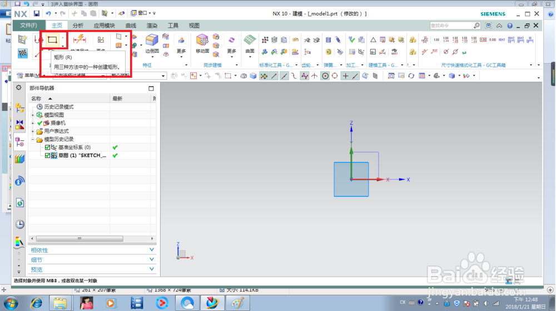556x311 pixels.
Task: Open the Sketch creation tool icon
Action: (x=23, y=39)
